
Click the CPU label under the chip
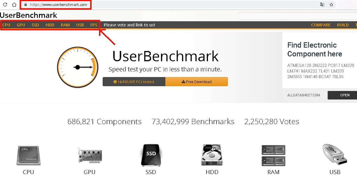[28, 172]
